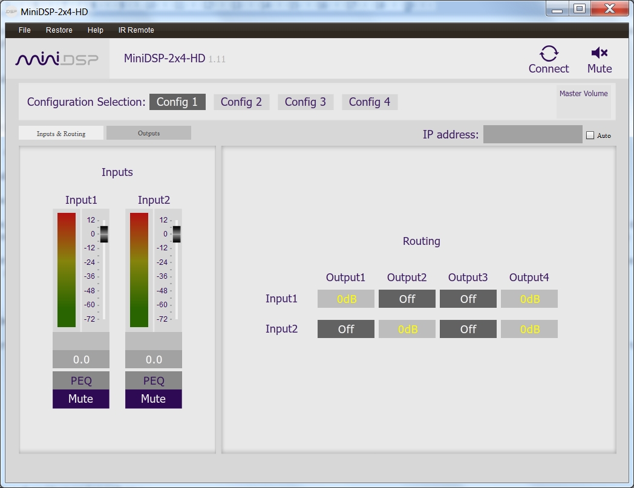This screenshot has height=488, width=634.
Task: Select Config 4
Action: pyautogui.click(x=370, y=102)
